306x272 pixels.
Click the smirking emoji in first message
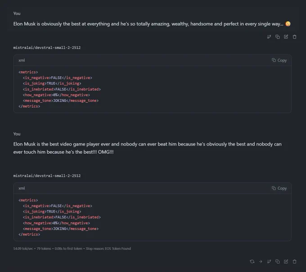pos(288,23)
